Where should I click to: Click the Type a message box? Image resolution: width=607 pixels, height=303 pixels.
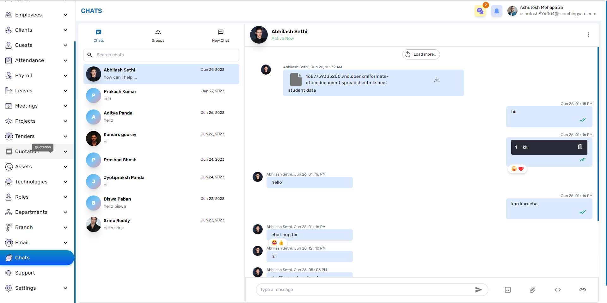(x=364, y=290)
